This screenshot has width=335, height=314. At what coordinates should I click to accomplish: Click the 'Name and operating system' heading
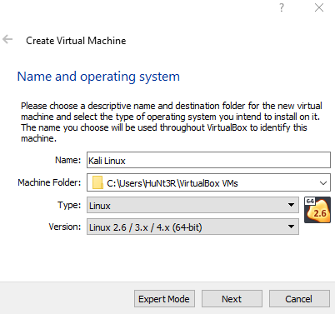coord(98,77)
